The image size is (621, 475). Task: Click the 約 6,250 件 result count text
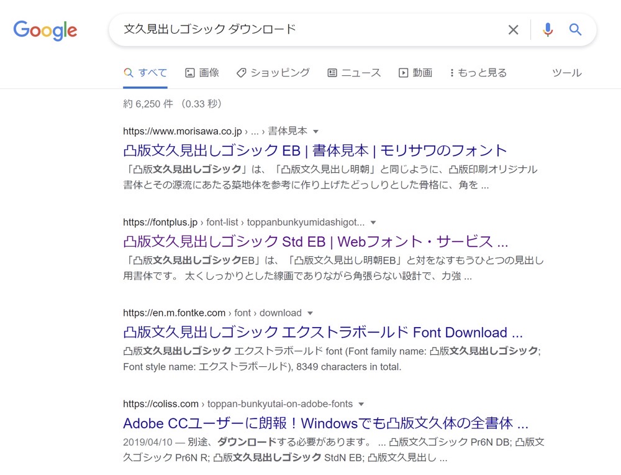pyautogui.click(x=148, y=104)
